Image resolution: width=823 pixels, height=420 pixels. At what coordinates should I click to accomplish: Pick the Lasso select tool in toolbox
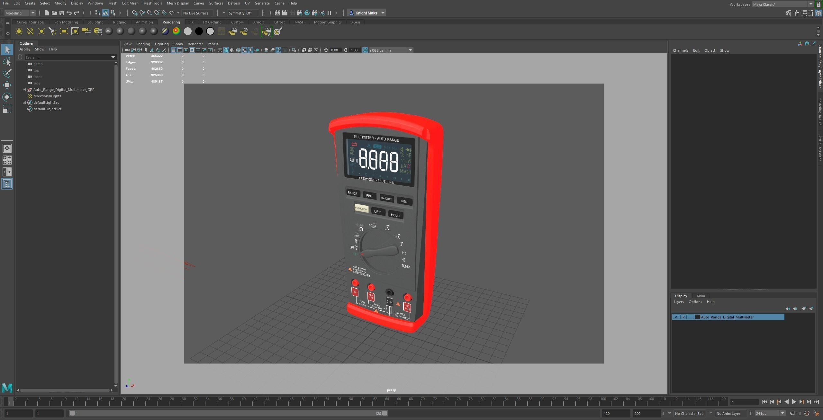(x=7, y=61)
